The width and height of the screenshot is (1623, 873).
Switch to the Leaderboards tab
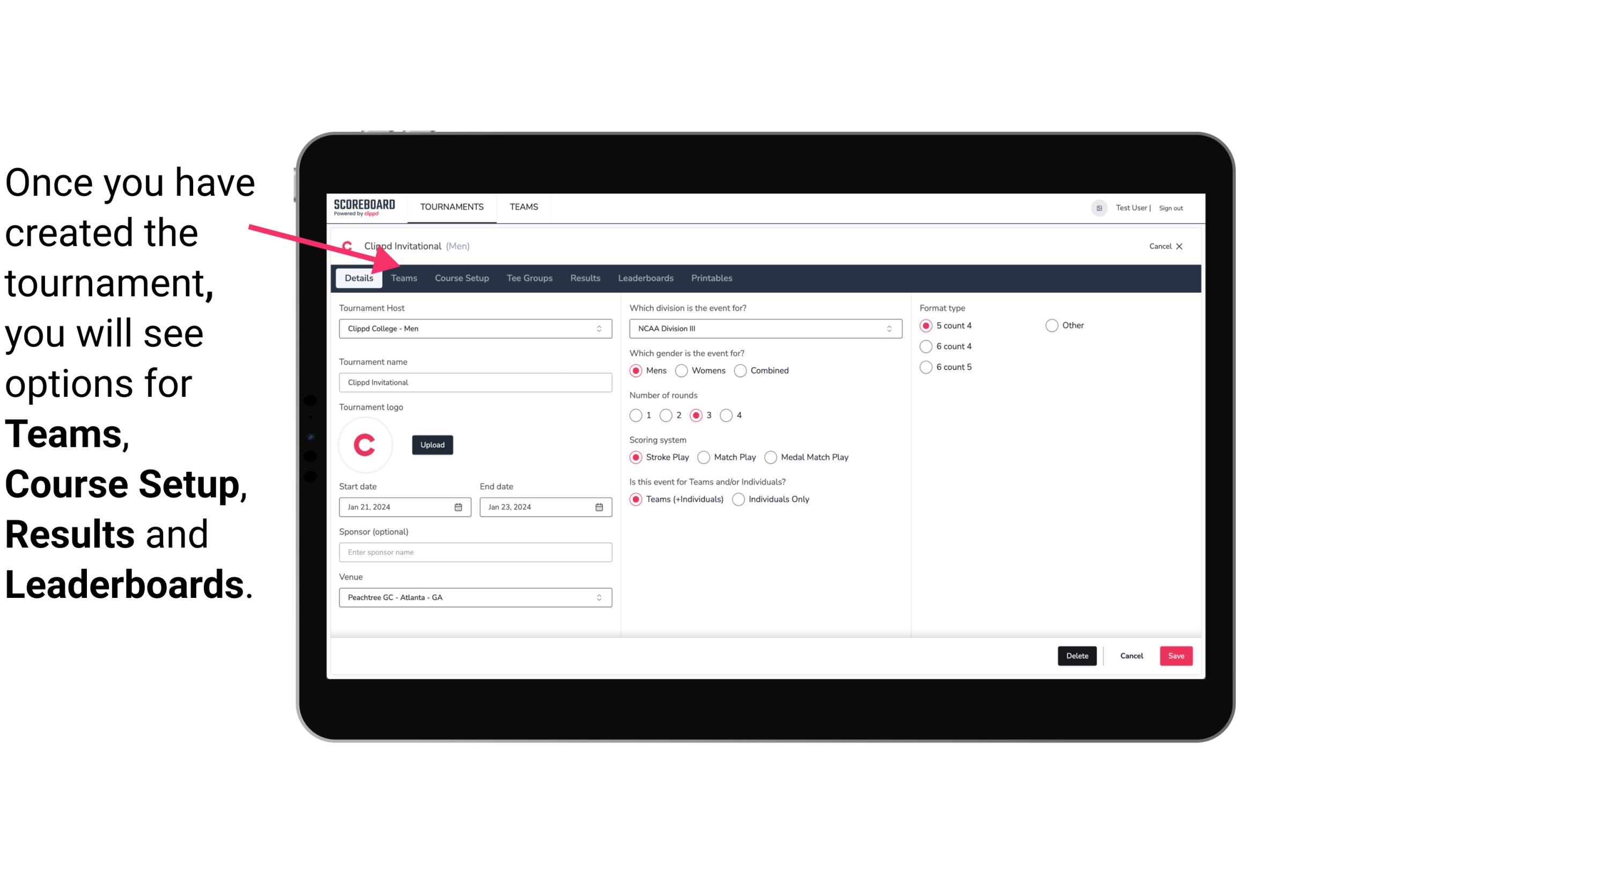click(646, 277)
